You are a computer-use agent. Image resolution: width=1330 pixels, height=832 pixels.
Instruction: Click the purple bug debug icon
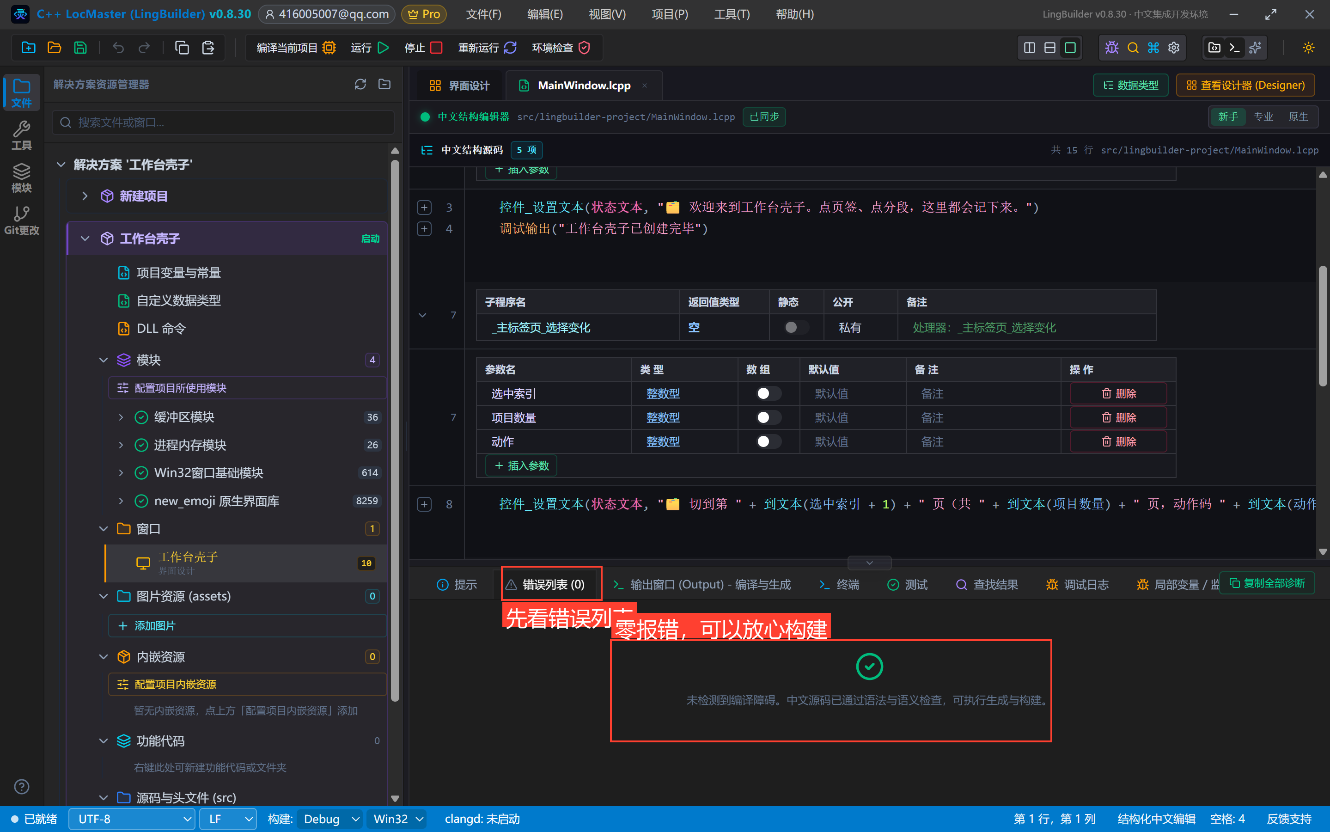point(1111,47)
